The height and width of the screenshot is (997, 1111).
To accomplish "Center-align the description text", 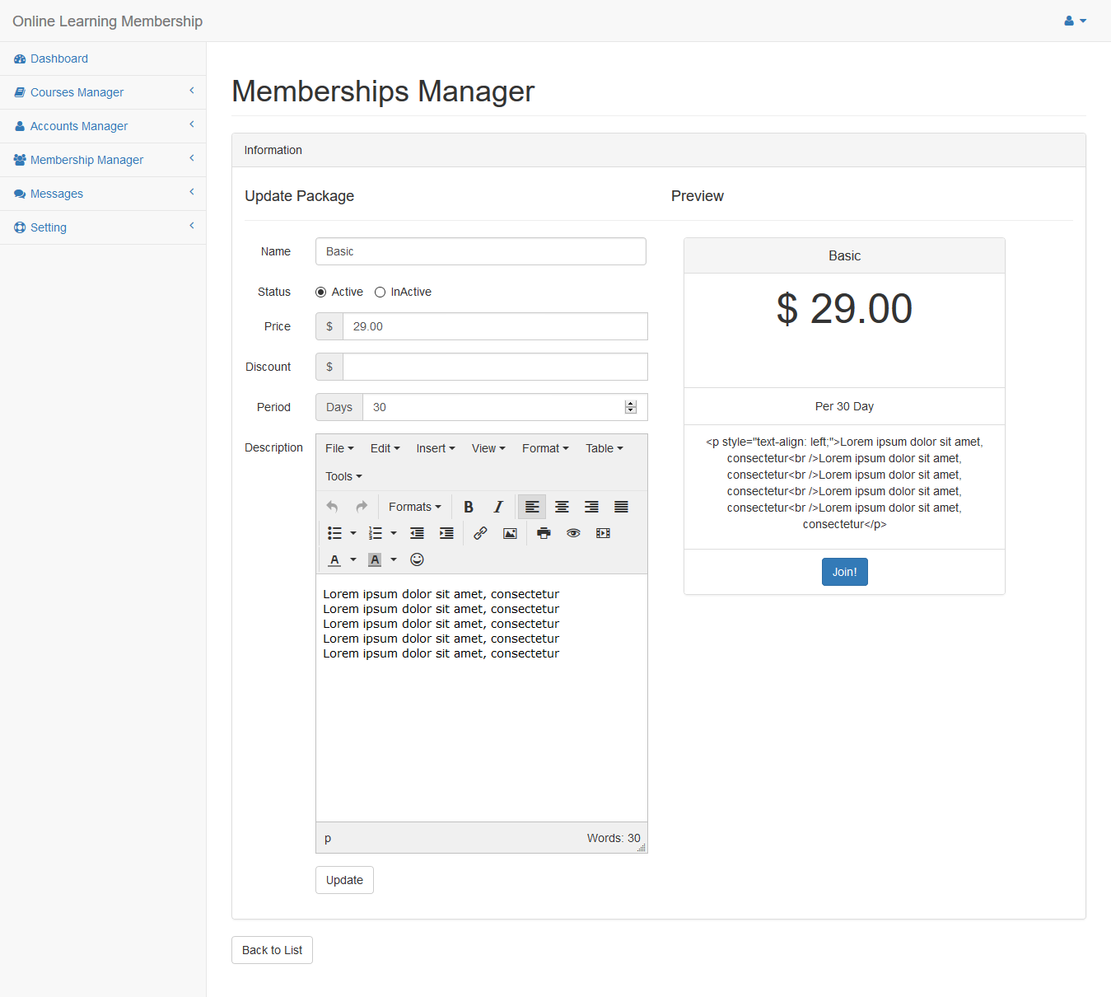I will click(x=562, y=507).
